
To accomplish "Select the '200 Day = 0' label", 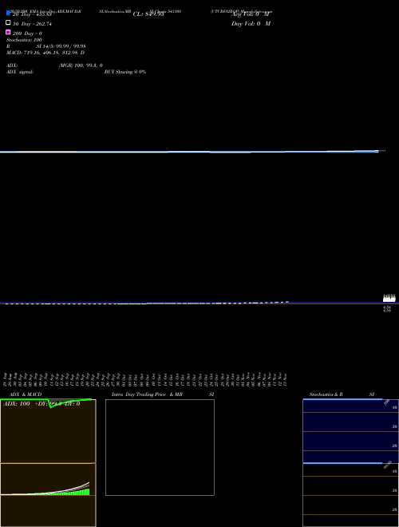I will pyautogui.click(x=27, y=34).
